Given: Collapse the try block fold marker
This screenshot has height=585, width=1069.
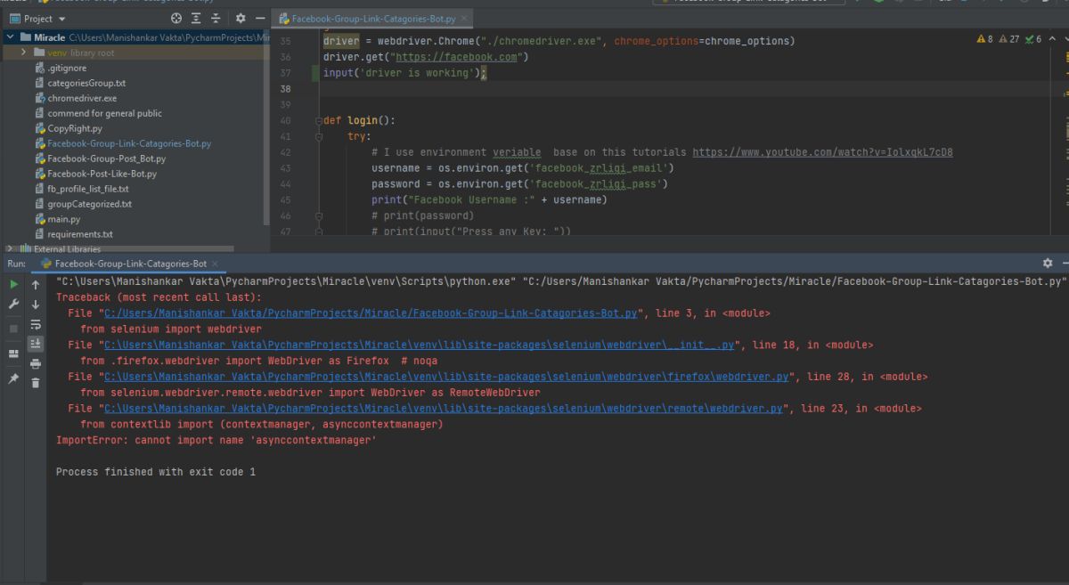Looking at the screenshot, I should [318, 136].
